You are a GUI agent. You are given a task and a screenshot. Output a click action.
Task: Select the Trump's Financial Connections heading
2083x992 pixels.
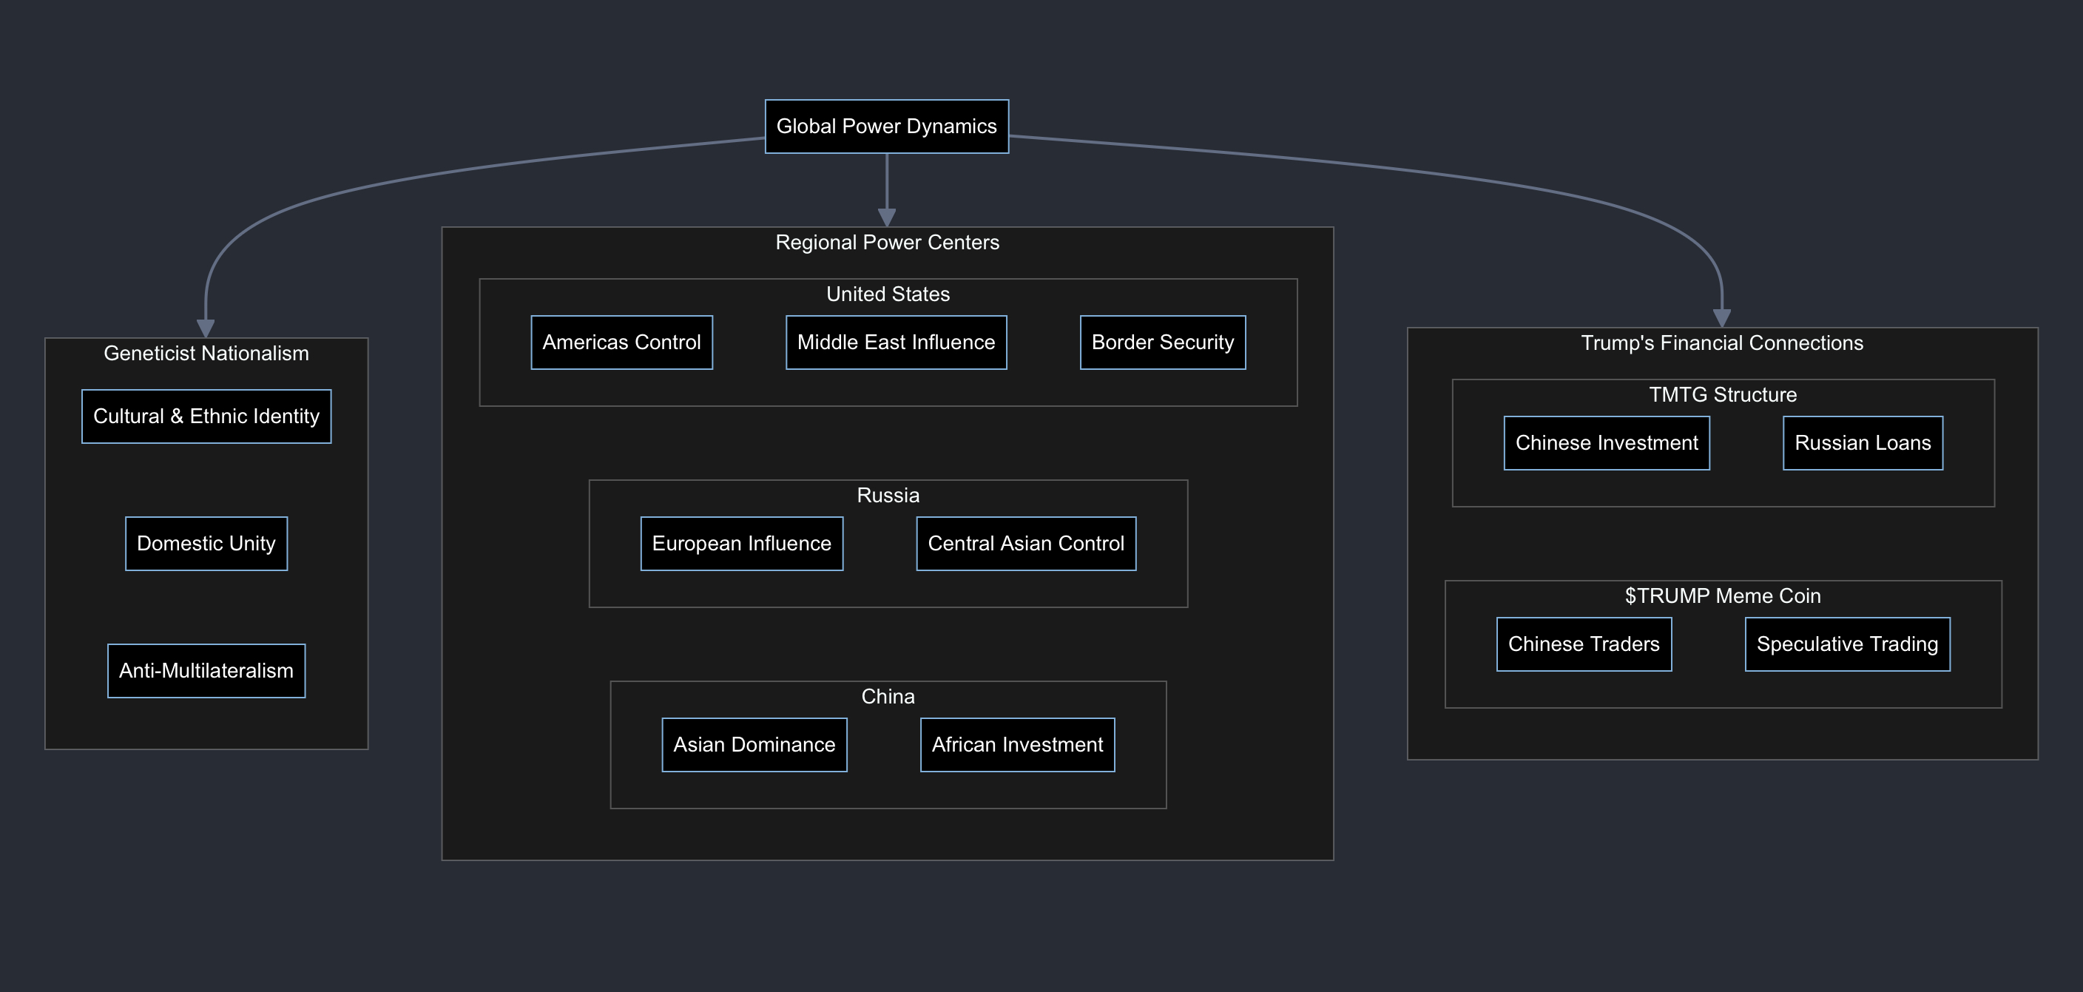[x=1721, y=343]
